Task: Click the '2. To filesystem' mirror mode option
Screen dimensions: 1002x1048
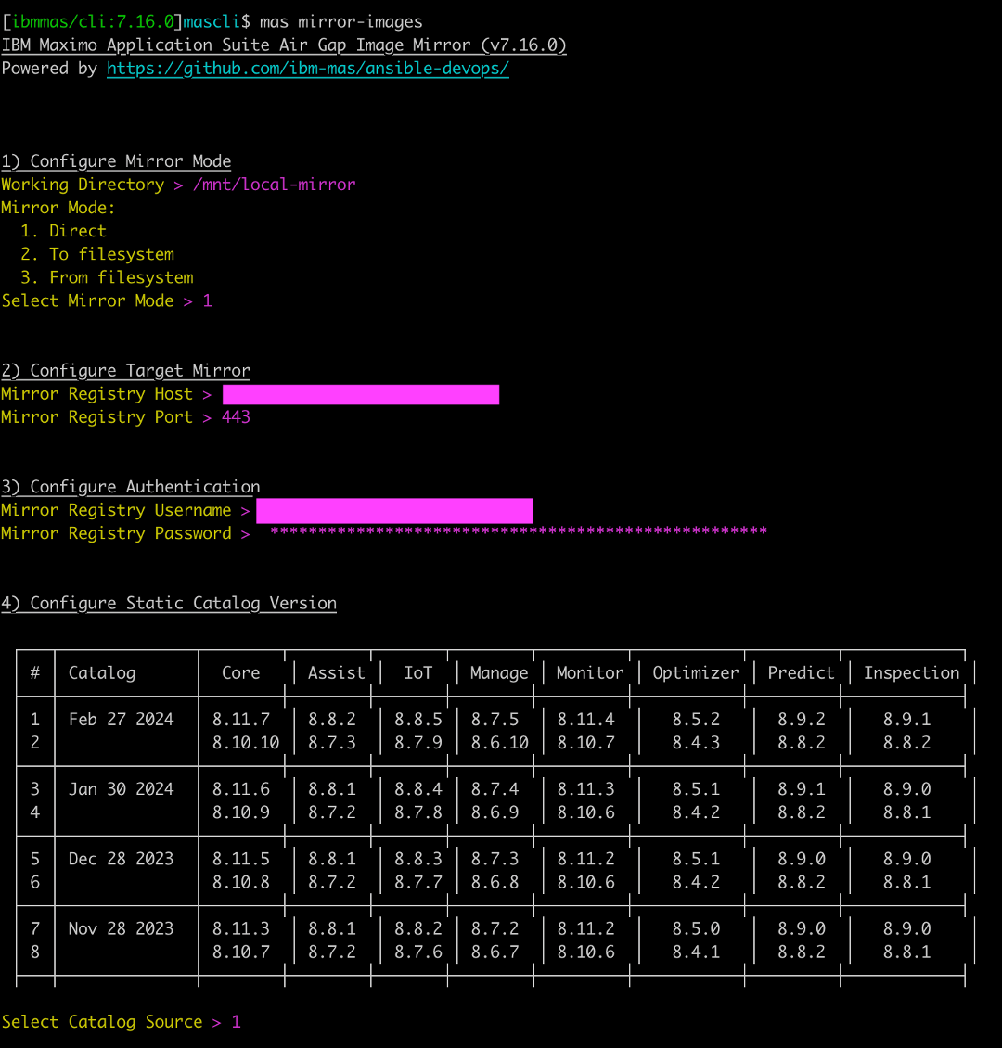Action: (x=97, y=255)
